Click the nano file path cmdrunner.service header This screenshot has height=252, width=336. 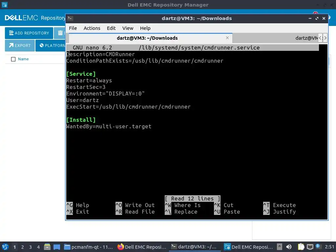(x=199, y=48)
